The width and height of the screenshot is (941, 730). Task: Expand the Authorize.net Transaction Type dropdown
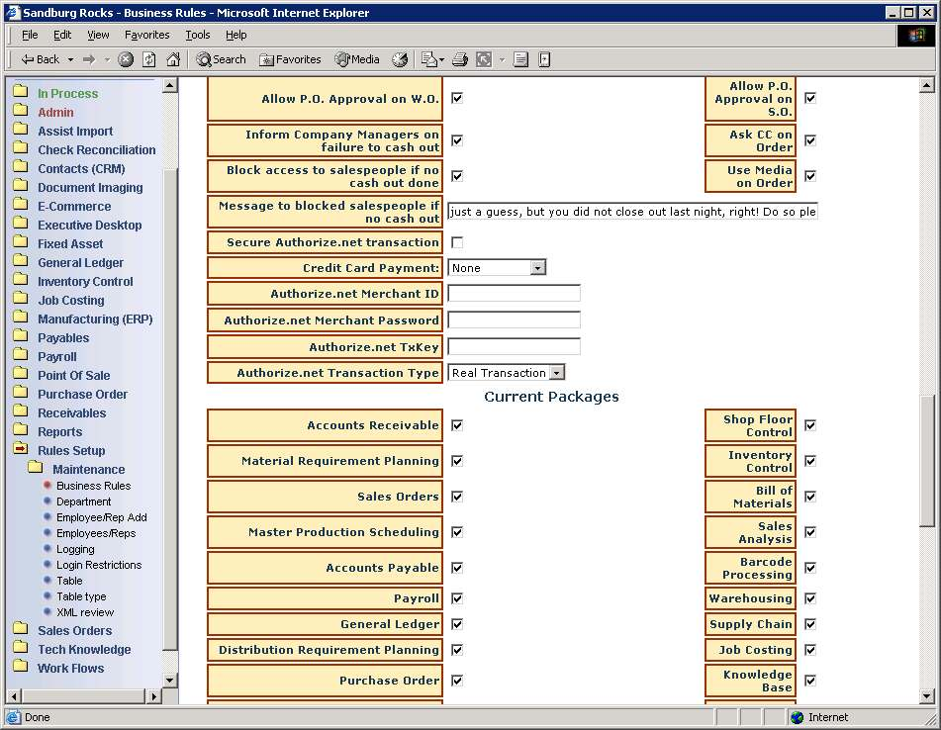(x=556, y=373)
